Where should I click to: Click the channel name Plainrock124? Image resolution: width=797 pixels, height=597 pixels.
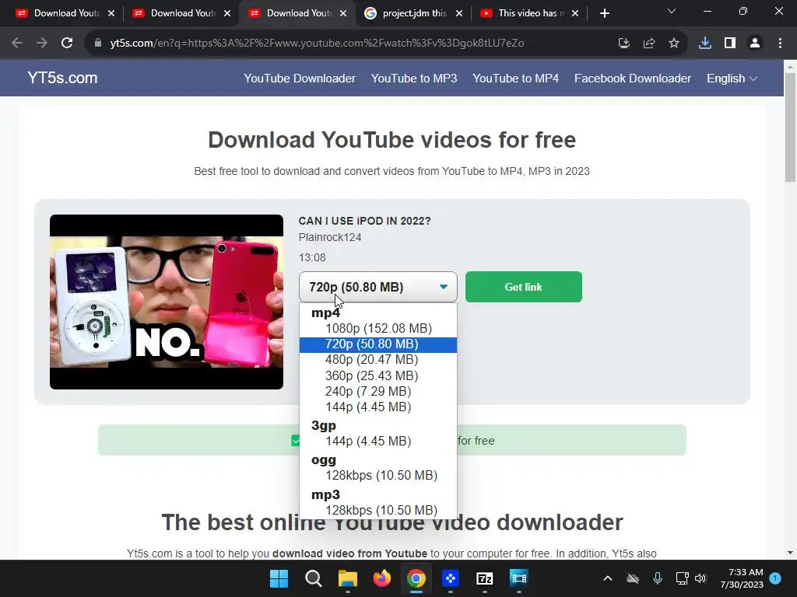[330, 237]
